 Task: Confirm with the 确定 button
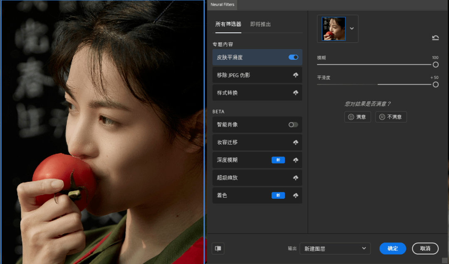[392, 248]
